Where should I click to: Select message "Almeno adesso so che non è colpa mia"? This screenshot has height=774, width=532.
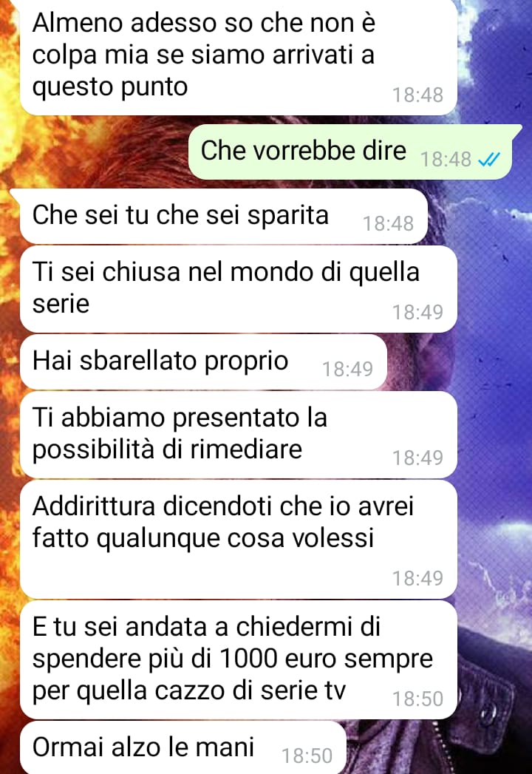coord(239,57)
